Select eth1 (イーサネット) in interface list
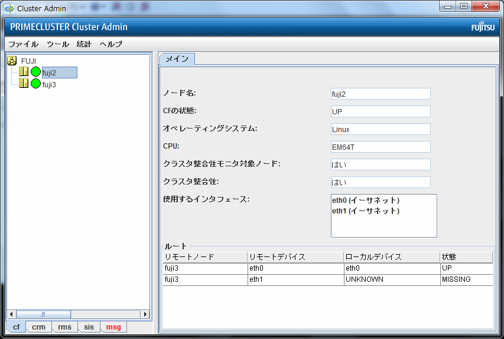 (366, 210)
